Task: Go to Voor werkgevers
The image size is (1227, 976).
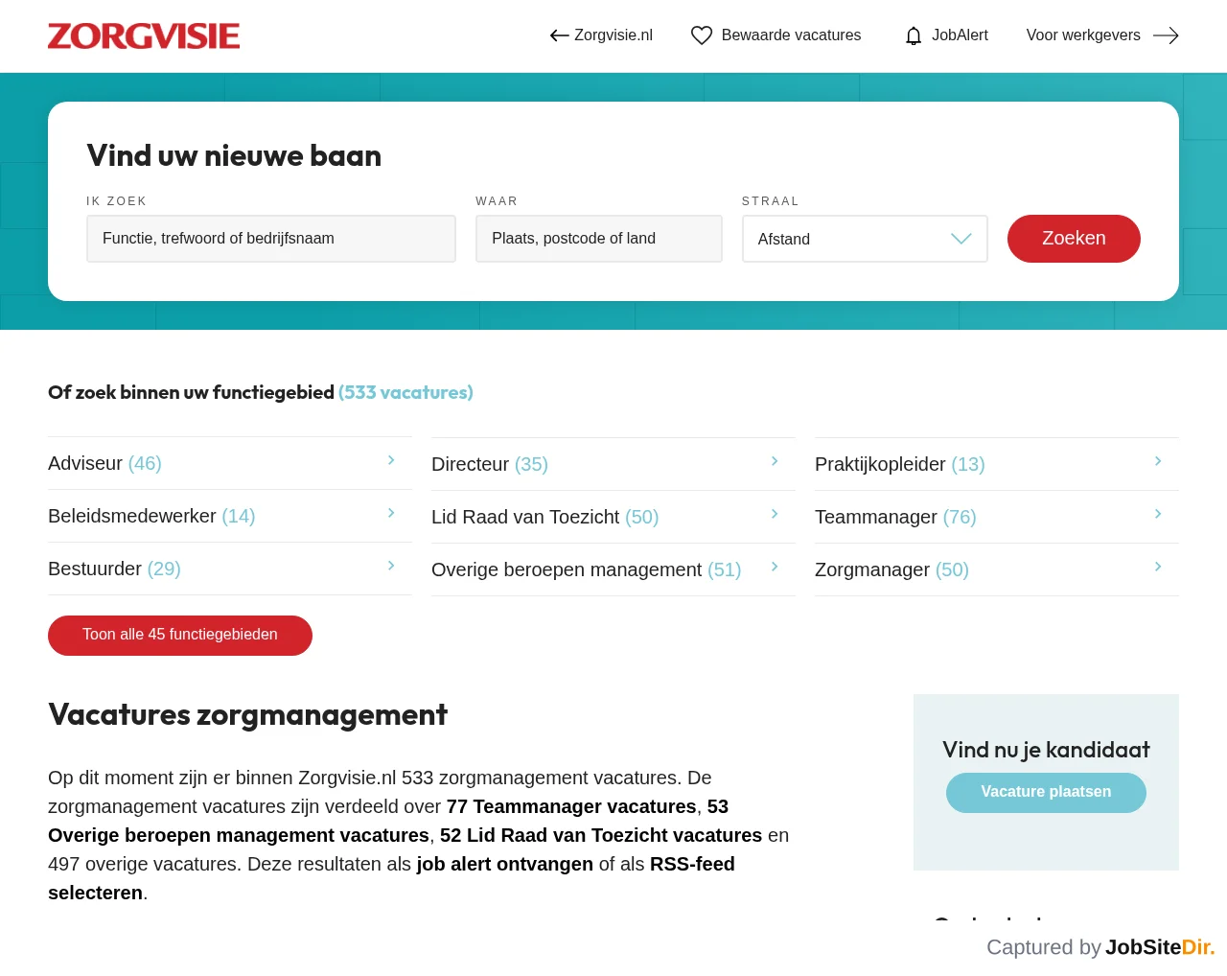Action: [1083, 35]
